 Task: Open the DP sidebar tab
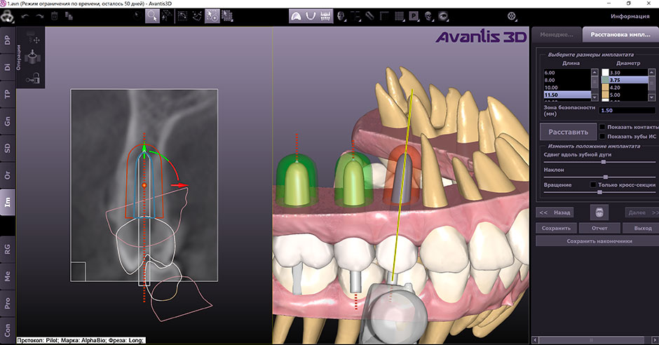(x=8, y=41)
